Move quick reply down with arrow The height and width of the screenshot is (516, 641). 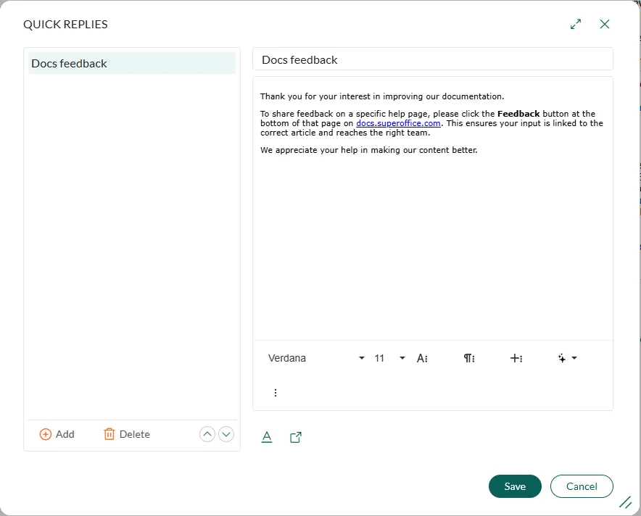(x=226, y=434)
